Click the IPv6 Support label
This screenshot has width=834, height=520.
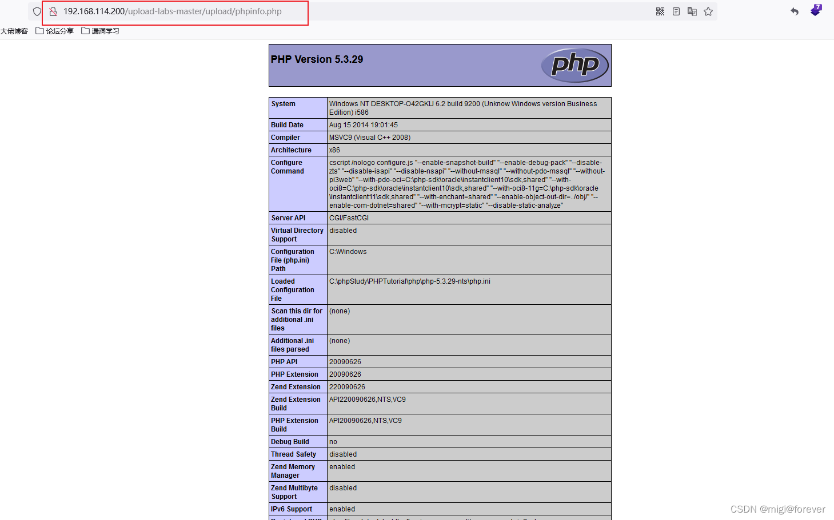292,509
